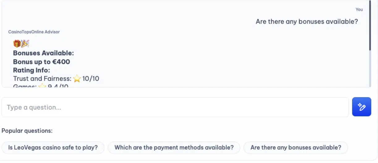This screenshot has width=378, height=163.
Task: Click the 'Popular questions:' label
Action: (x=27, y=131)
